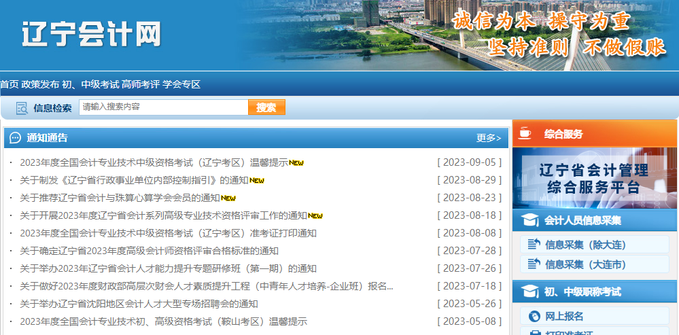679x335 pixels.
Task: Click NEW badge beside 2023-09-05 notice
Action: (x=296, y=163)
